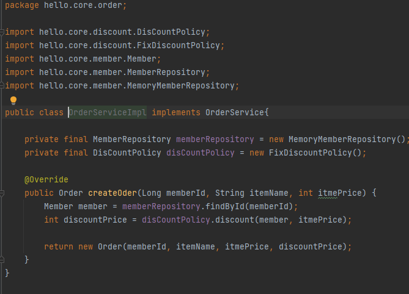The width and height of the screenshot is (409, 294).
Task: Click the purple memberRepository field declaration
Action: click(215, 139)
